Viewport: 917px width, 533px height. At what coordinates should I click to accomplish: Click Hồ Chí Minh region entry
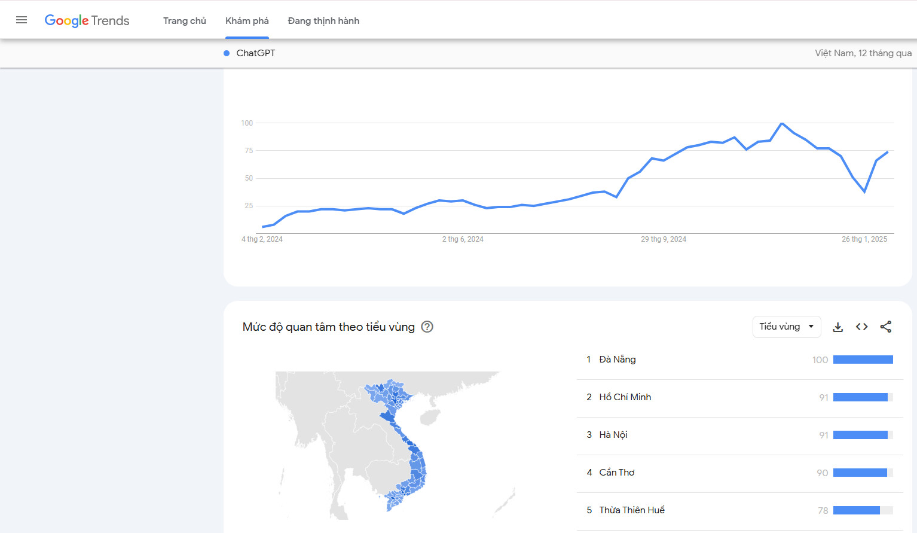[x=625, y=397]
